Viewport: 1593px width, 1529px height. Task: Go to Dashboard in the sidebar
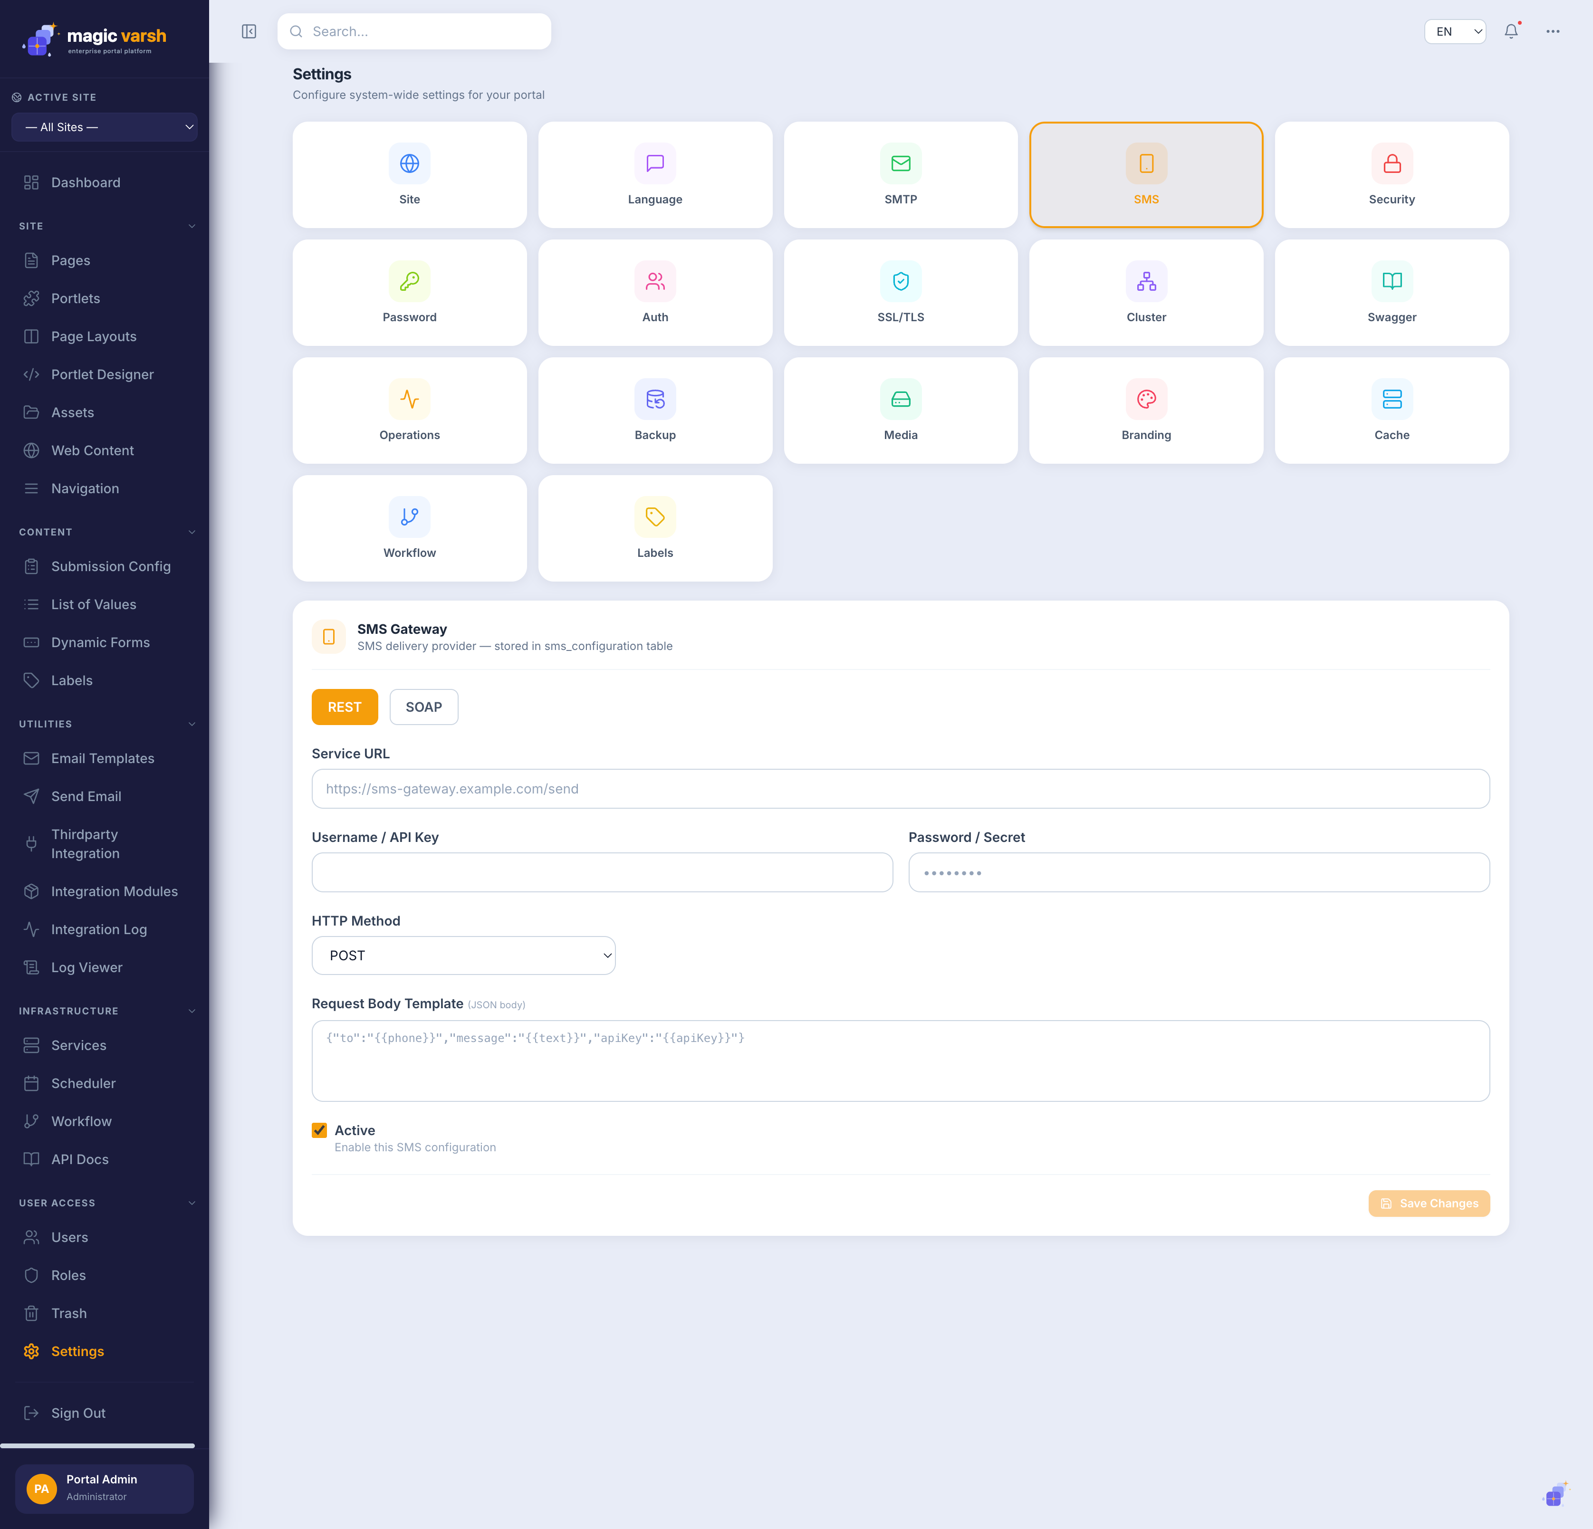point(105,183)
